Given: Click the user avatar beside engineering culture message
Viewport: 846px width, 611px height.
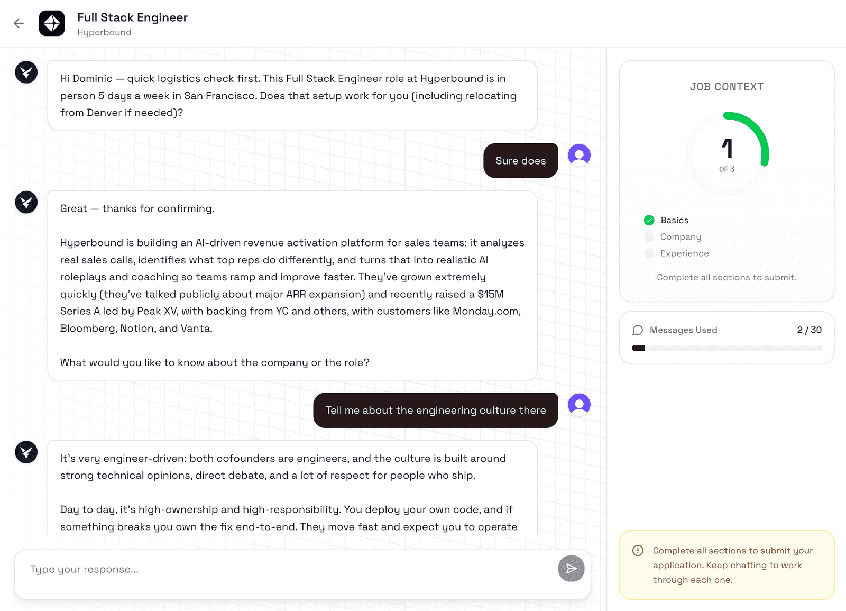Looking at the screenshot, I should pyautogui.click(x=579, y=405).
